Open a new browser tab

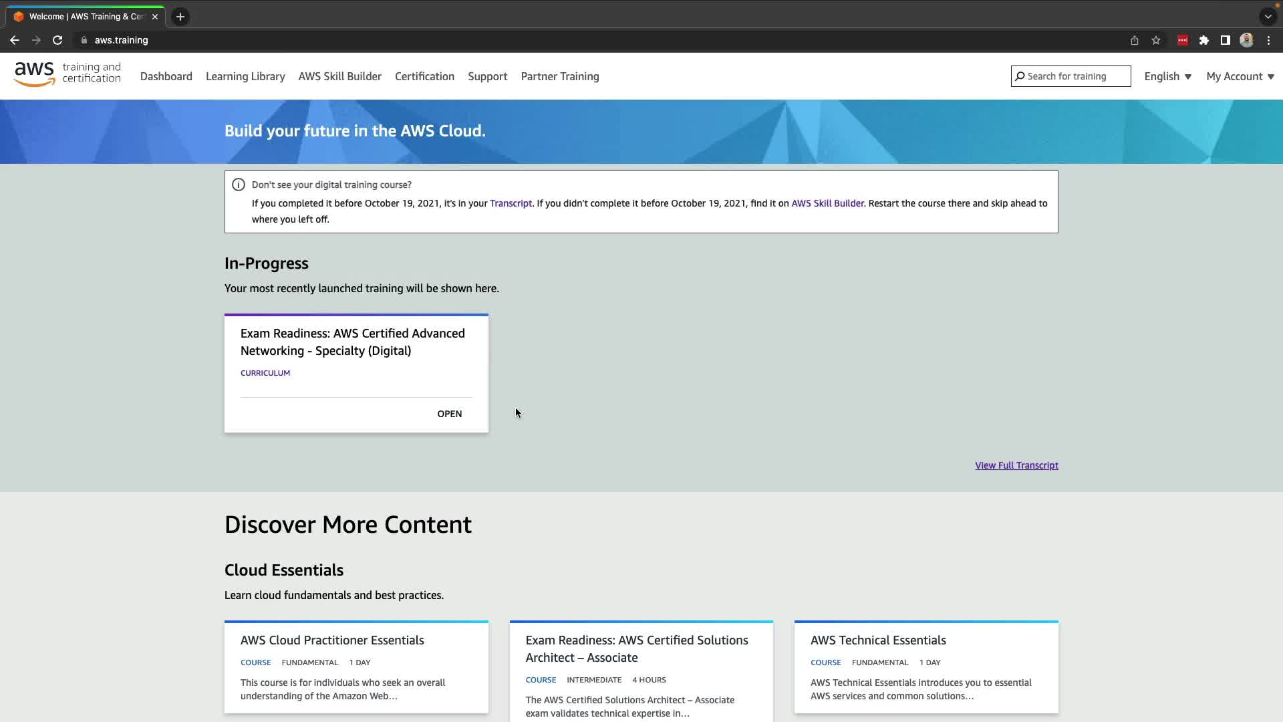pyautogui.click(x=180, y=17)
